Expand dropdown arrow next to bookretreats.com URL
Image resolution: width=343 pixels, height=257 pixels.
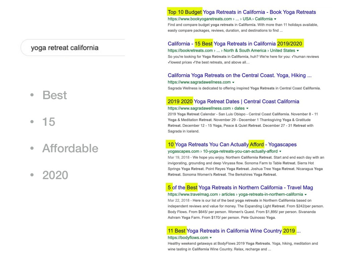[x=298, y=51]
